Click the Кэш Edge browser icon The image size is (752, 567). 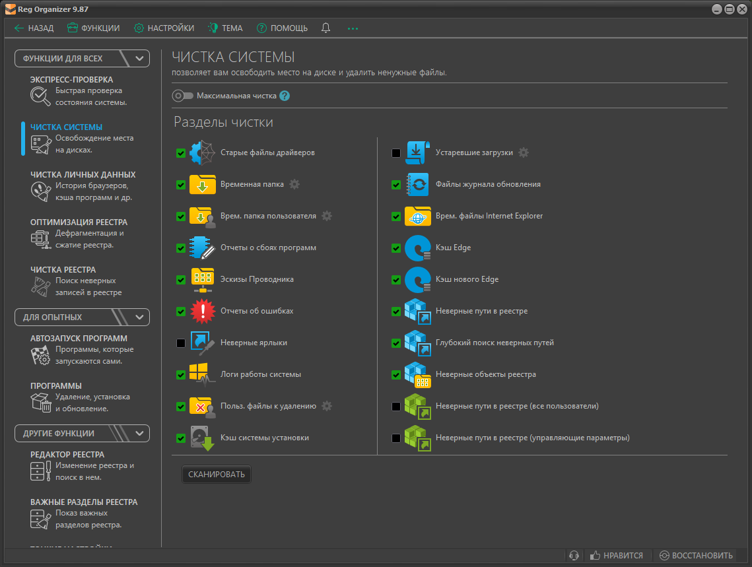[417, 248]
